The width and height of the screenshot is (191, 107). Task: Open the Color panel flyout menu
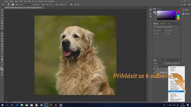coord(180,9)
